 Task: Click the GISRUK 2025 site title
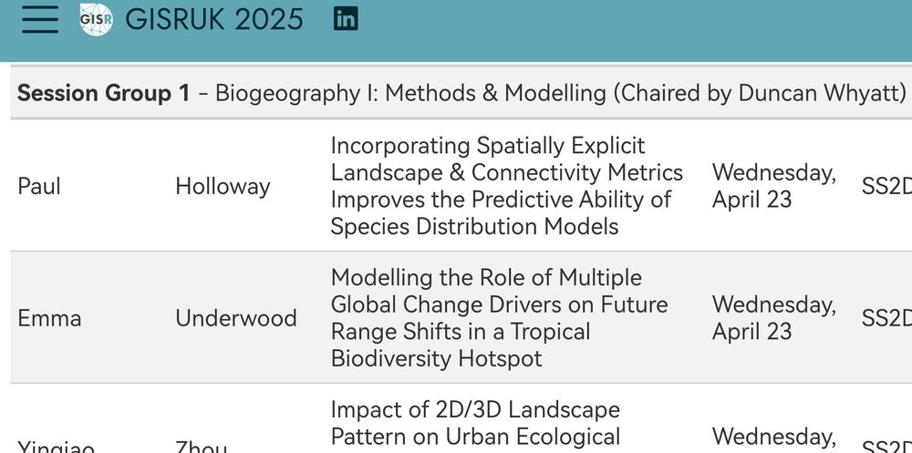[x=214, y=19]
